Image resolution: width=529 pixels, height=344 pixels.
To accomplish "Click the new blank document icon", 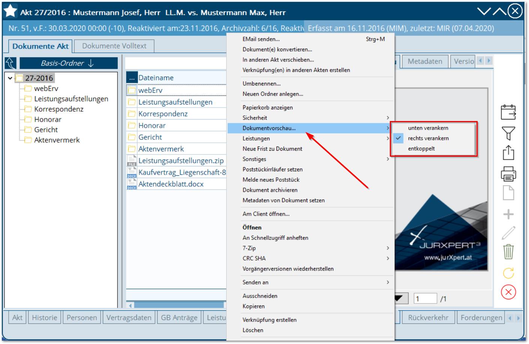I will coord(508,193).
